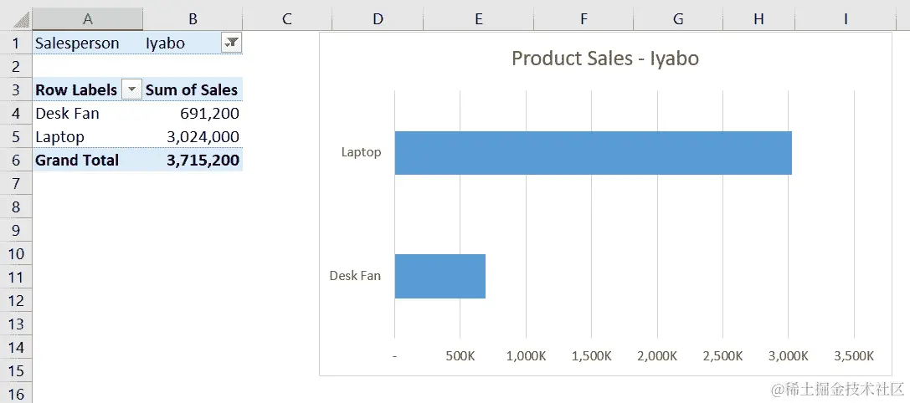Select column G header
The image size is (910, 403).
(678, 18)
